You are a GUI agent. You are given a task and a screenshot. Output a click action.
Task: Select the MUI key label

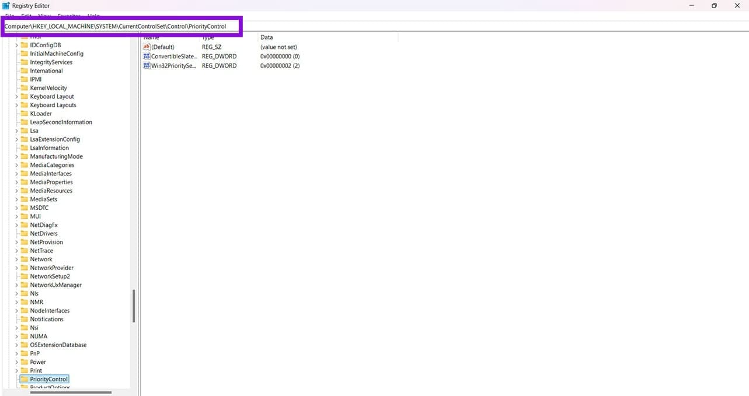[x=36, y=216]
